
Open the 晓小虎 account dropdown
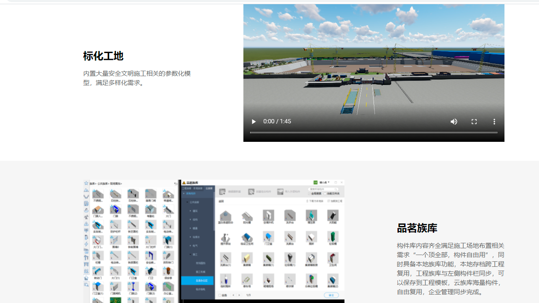tap(324, 182)
